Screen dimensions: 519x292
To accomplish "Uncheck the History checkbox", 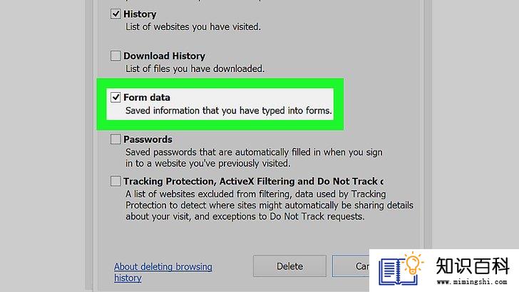I will point(115,14).
